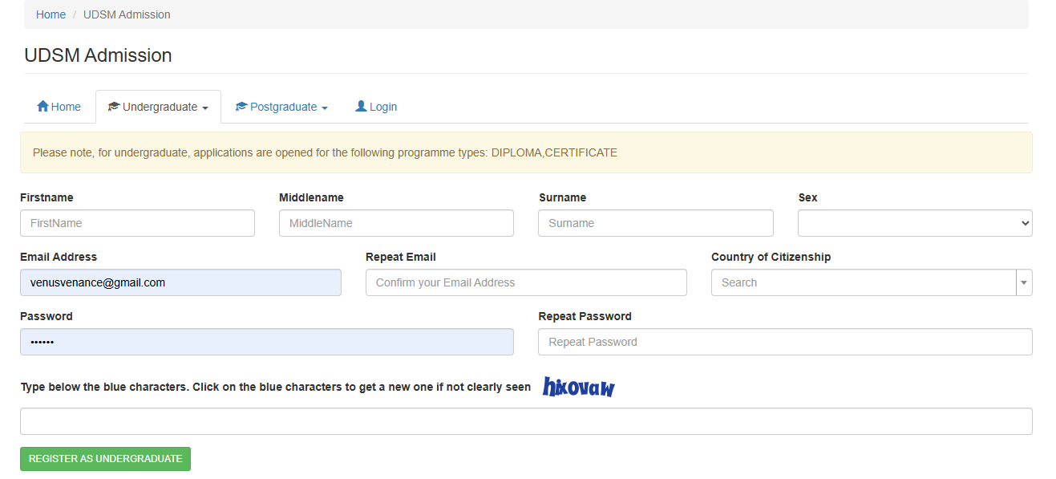Click the user icon beside Login

361,107
